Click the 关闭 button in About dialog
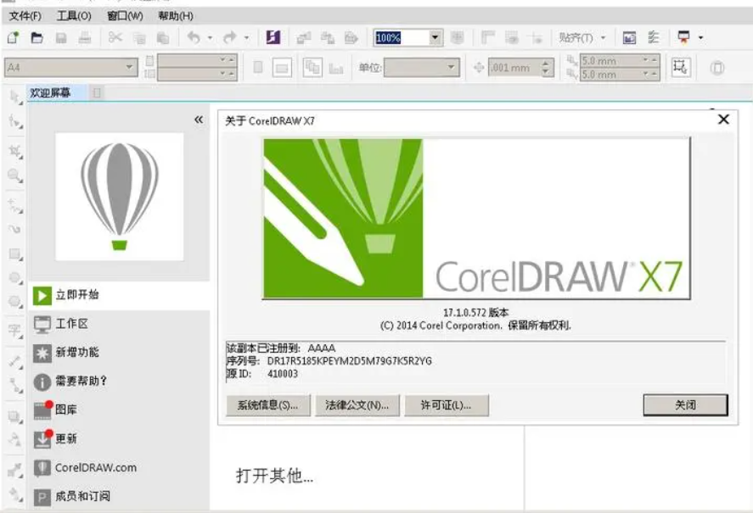This screenshot has height=513, width=753. (685, 405)
